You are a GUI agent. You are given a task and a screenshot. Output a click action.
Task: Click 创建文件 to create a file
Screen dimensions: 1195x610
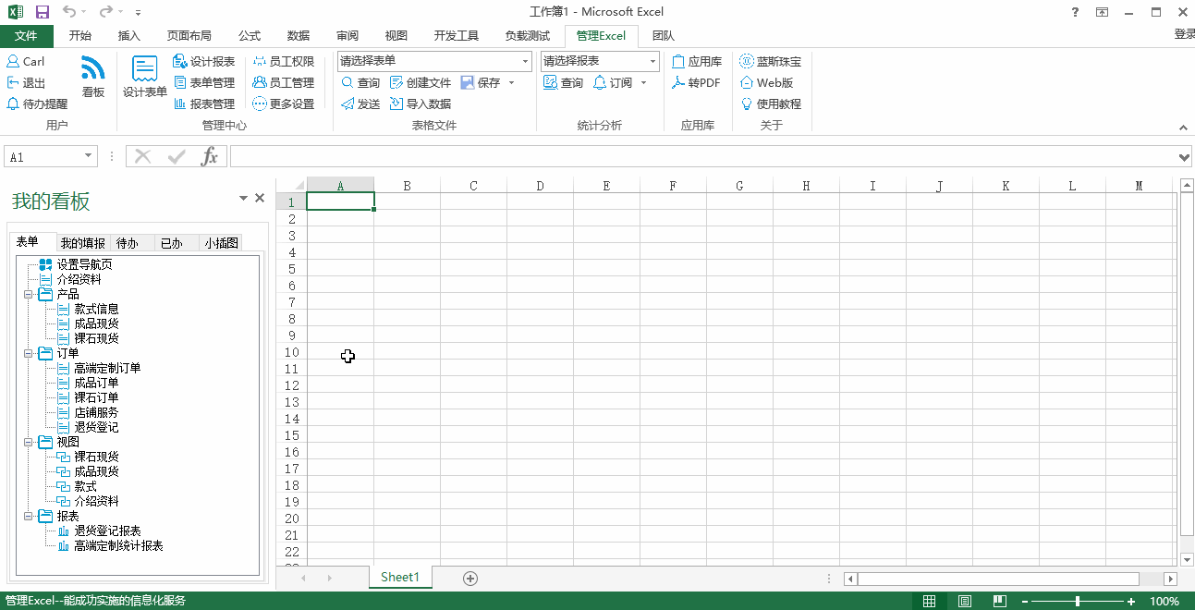421,82
